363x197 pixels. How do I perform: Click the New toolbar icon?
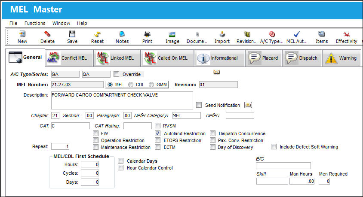pos(22,34)
